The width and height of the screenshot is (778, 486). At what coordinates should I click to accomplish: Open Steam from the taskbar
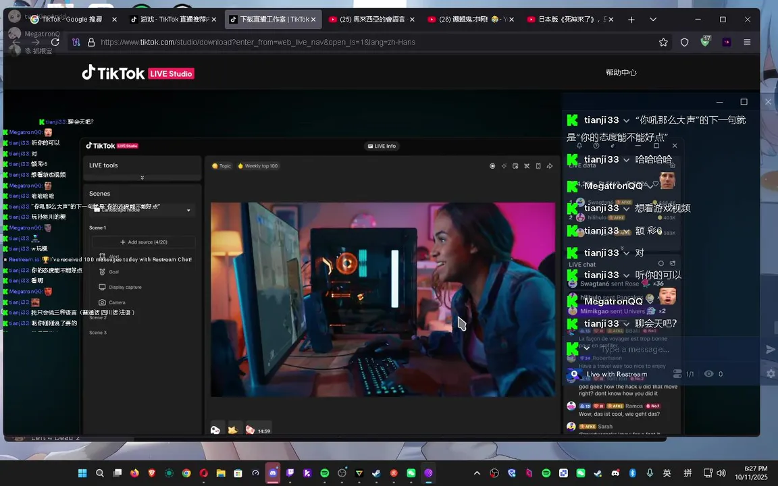click(x=377, y=473)
